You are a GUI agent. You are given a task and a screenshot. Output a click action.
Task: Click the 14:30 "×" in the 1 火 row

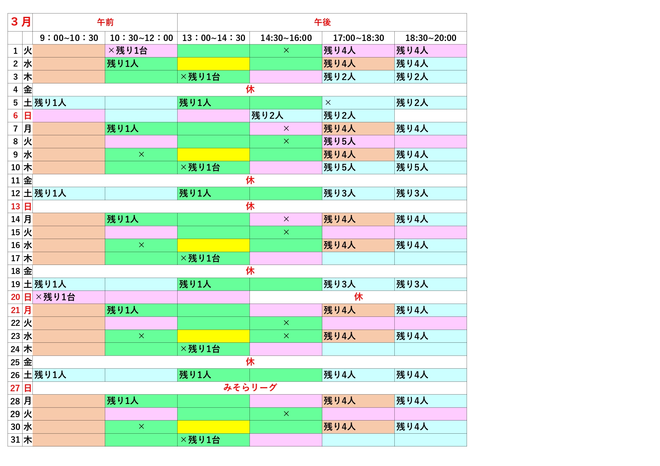coord(286,51)
